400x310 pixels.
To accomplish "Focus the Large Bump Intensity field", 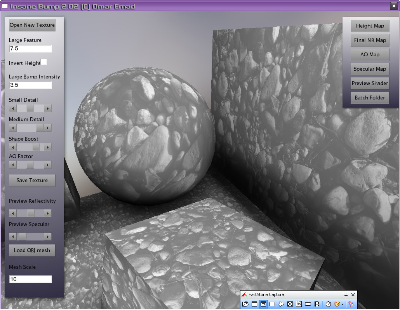I will 30,85.
